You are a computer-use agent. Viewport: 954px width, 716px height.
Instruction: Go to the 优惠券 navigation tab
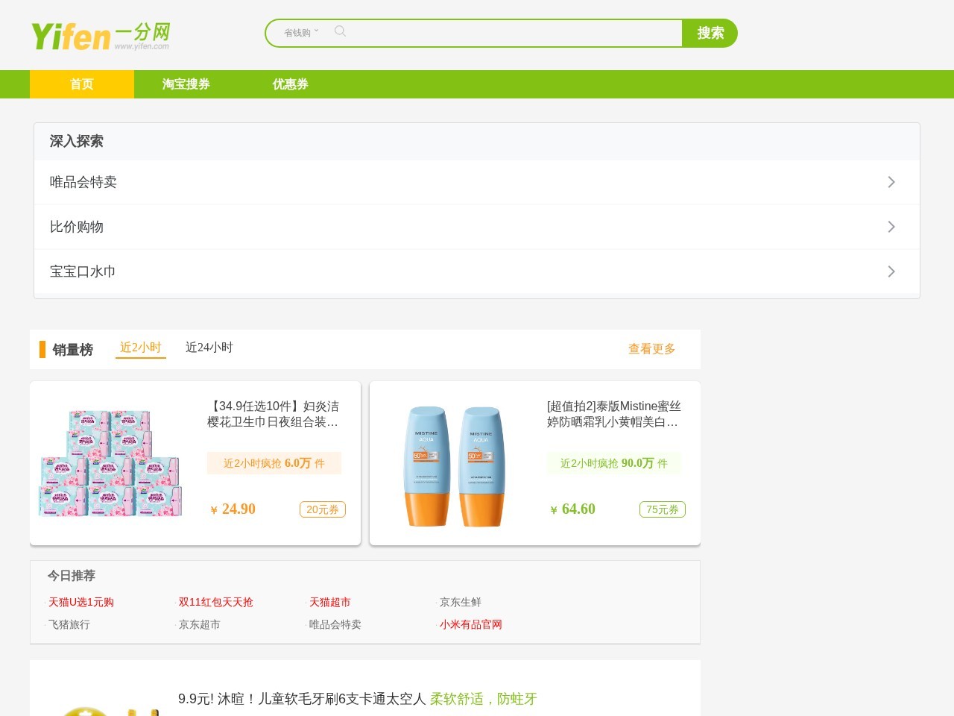[291, 84]
